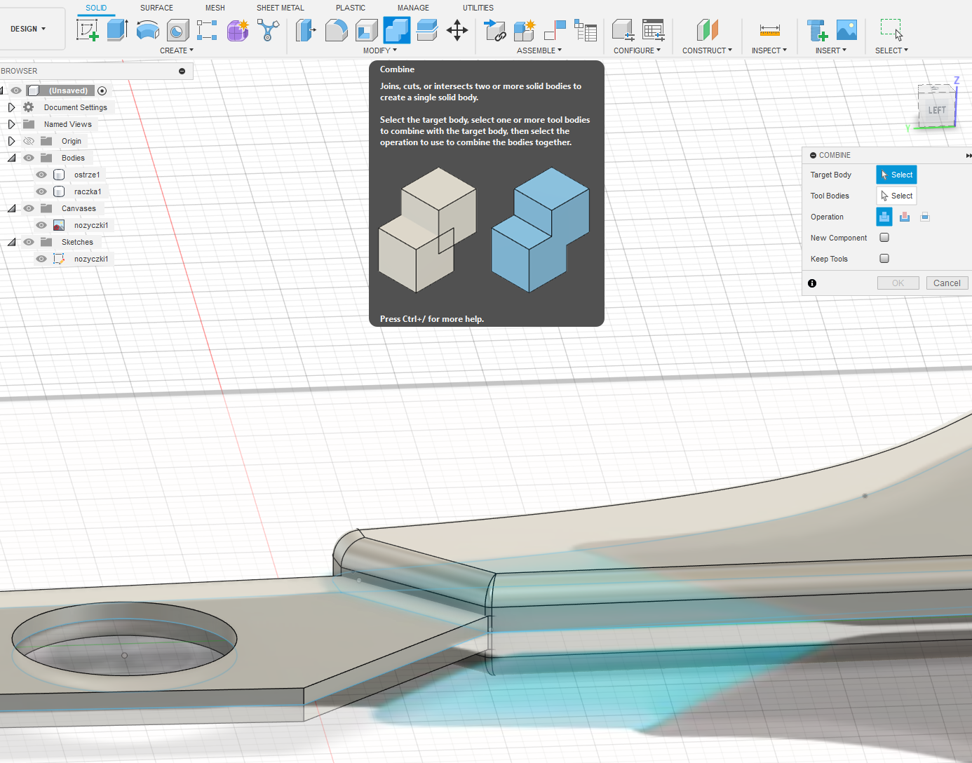Image resolution: width=972 pixels, height=763 pixels.
Task: Choose the Fillet tool in Modify
Action: (337, 30)
